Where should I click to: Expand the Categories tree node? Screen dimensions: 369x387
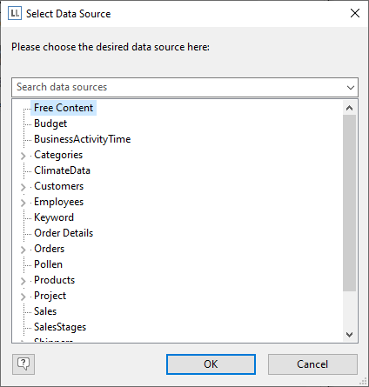pos(23,156)
